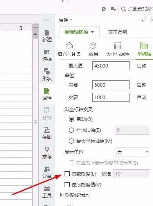Select 自动(O) radio button
The height and width of the screenshot is (206, 153).
click(71, 119)
